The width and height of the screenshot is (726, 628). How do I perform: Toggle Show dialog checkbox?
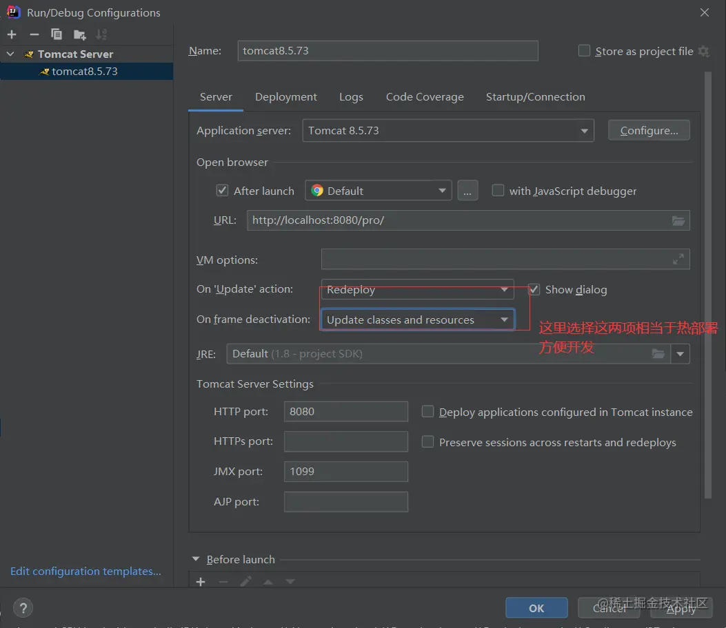[x=534, y=289]
